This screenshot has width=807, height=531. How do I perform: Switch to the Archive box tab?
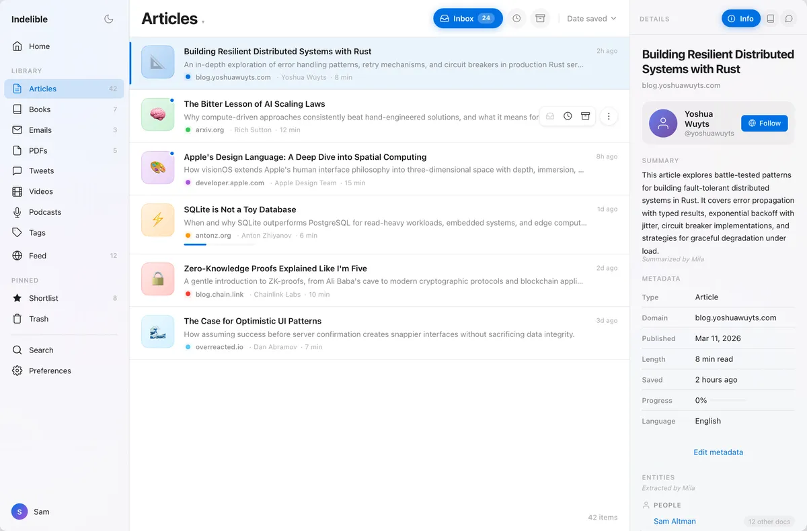540,19
